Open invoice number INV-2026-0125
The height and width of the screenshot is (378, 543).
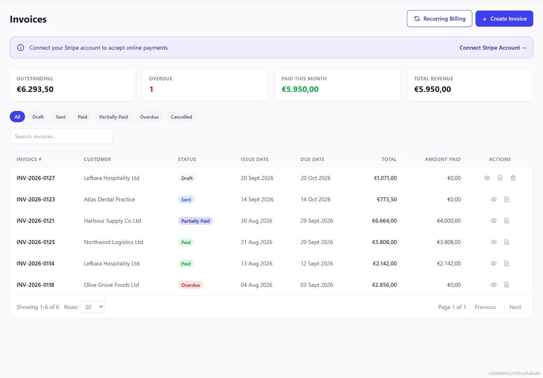point(36,242)
